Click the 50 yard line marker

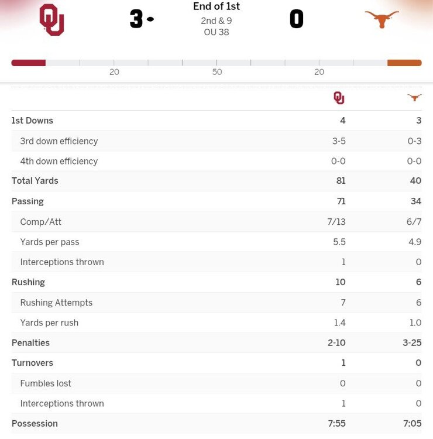tap(217, 72)
